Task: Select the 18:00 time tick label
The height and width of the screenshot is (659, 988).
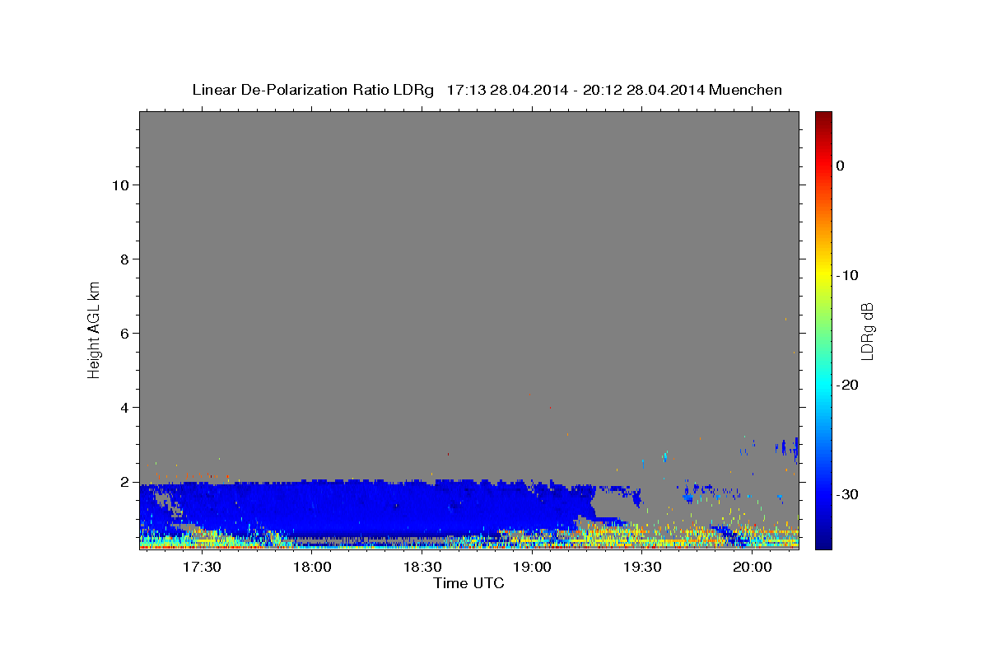Action: pos(312,567)
